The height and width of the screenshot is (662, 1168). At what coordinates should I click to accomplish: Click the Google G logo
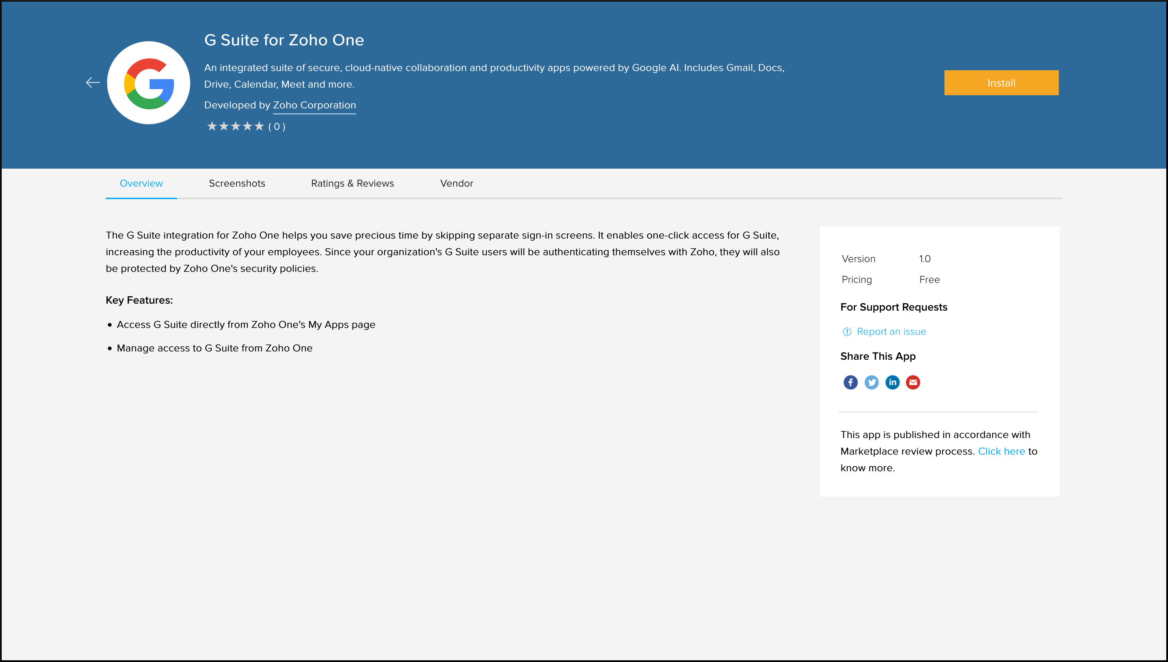[x=149, y=83]
